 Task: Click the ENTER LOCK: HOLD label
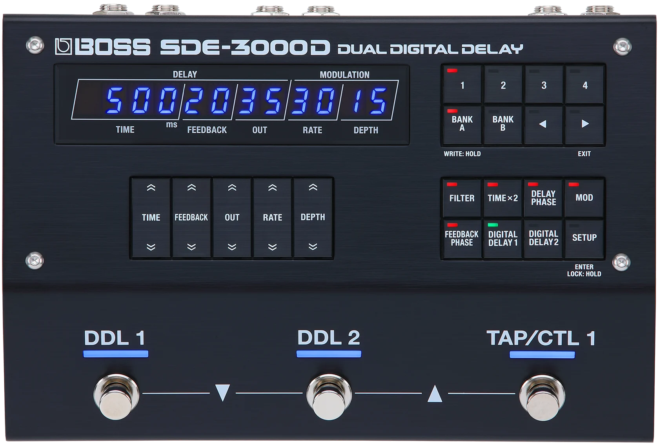point(584,271)
